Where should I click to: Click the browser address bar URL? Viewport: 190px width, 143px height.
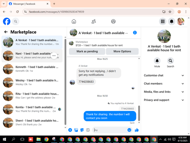click(57, 12)
